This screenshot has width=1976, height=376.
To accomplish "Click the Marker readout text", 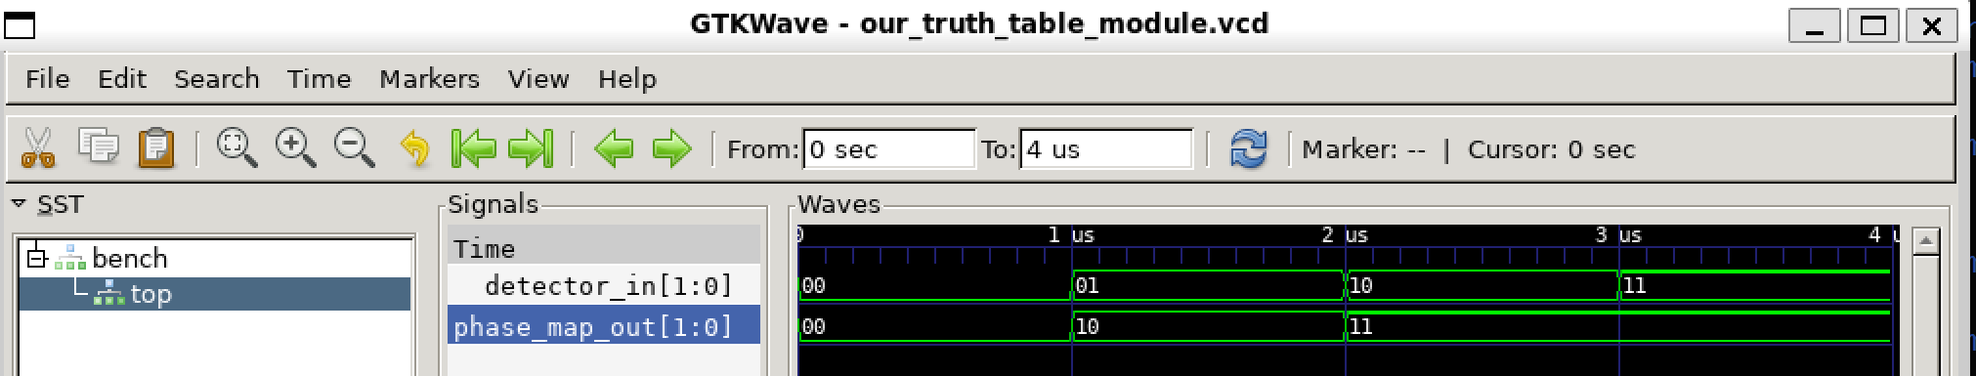I will pos(1363,149).
